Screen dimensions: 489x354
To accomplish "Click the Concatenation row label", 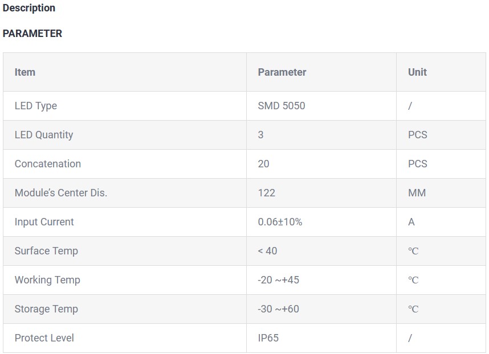I will coord(48,164).
